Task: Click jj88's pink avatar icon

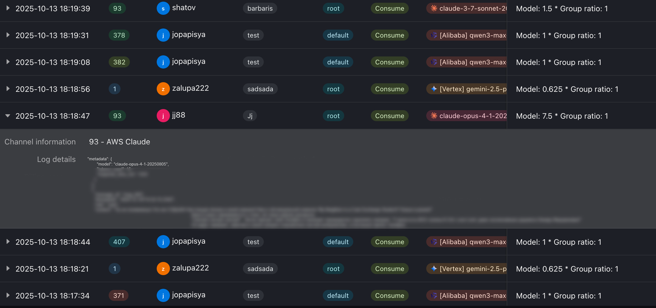Action: pyautogui.click(x=163, y=116)
